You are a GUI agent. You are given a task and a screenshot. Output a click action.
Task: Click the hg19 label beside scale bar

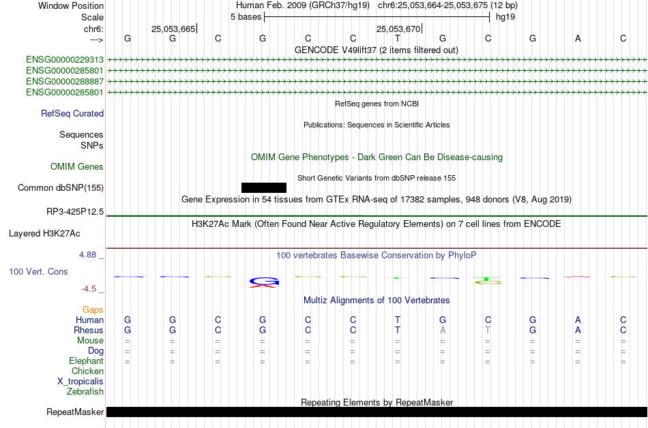[505, 17]
